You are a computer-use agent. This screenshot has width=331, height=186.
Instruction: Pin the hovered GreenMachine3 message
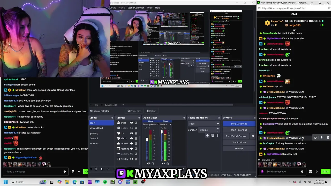pos(322,138)
